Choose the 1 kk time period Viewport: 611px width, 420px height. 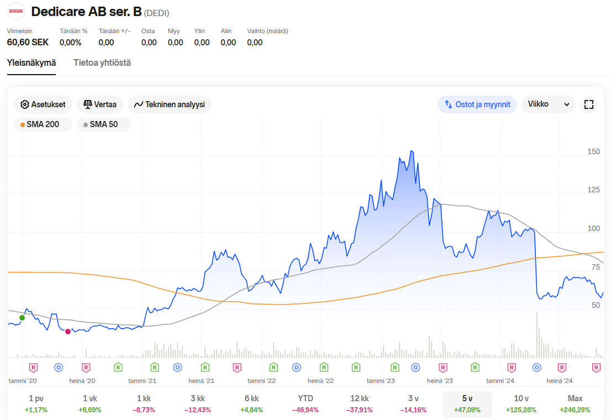144,404
